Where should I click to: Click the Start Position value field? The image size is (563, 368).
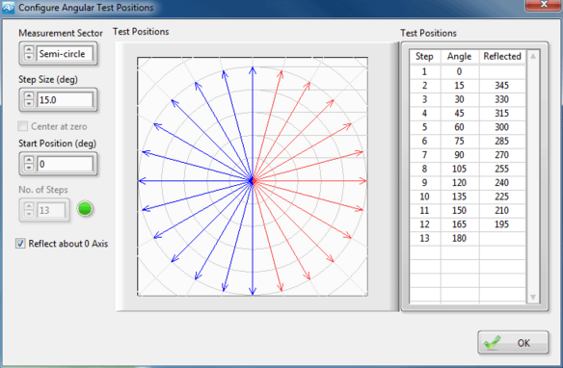tap(65, 164)
